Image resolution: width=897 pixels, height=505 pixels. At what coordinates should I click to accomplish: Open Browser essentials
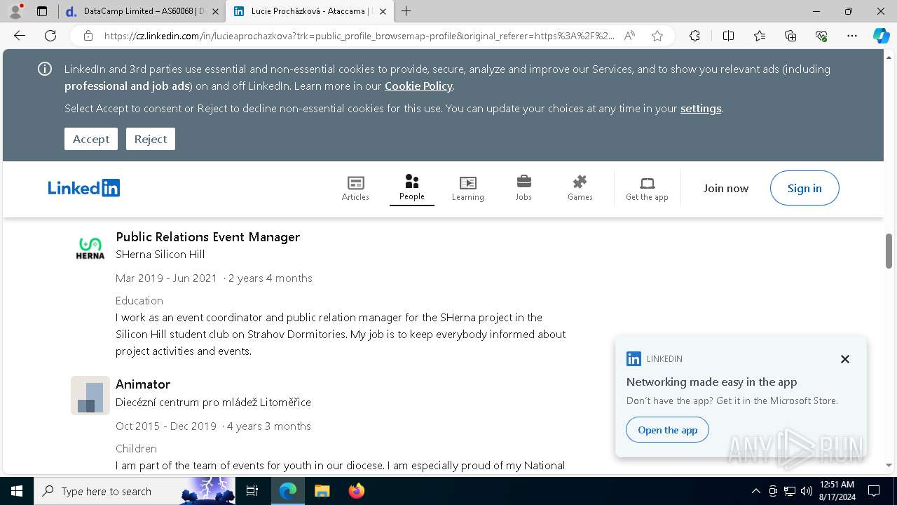(821, 36)
